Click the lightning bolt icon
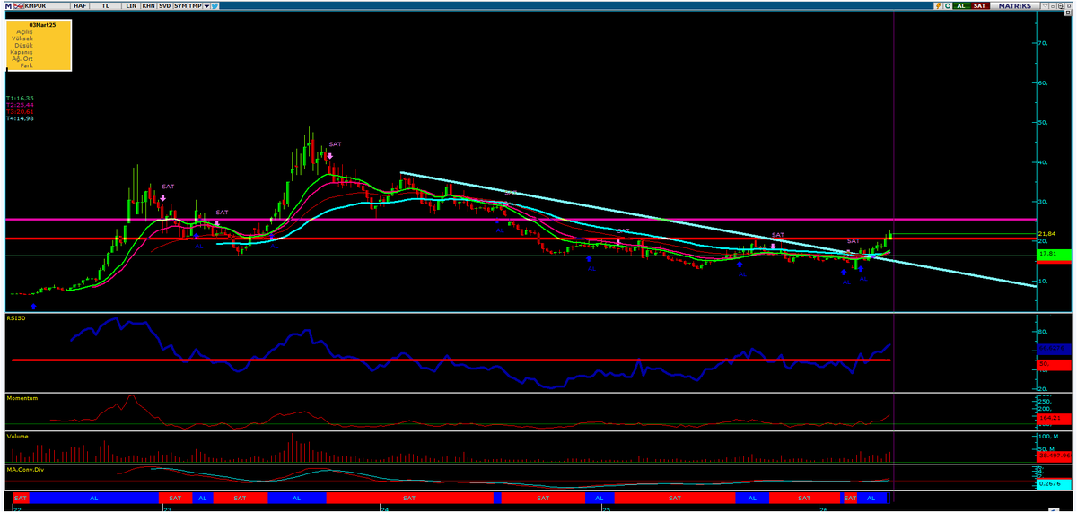Viewport: 1077px width, 512px height. tap(939, 6)
